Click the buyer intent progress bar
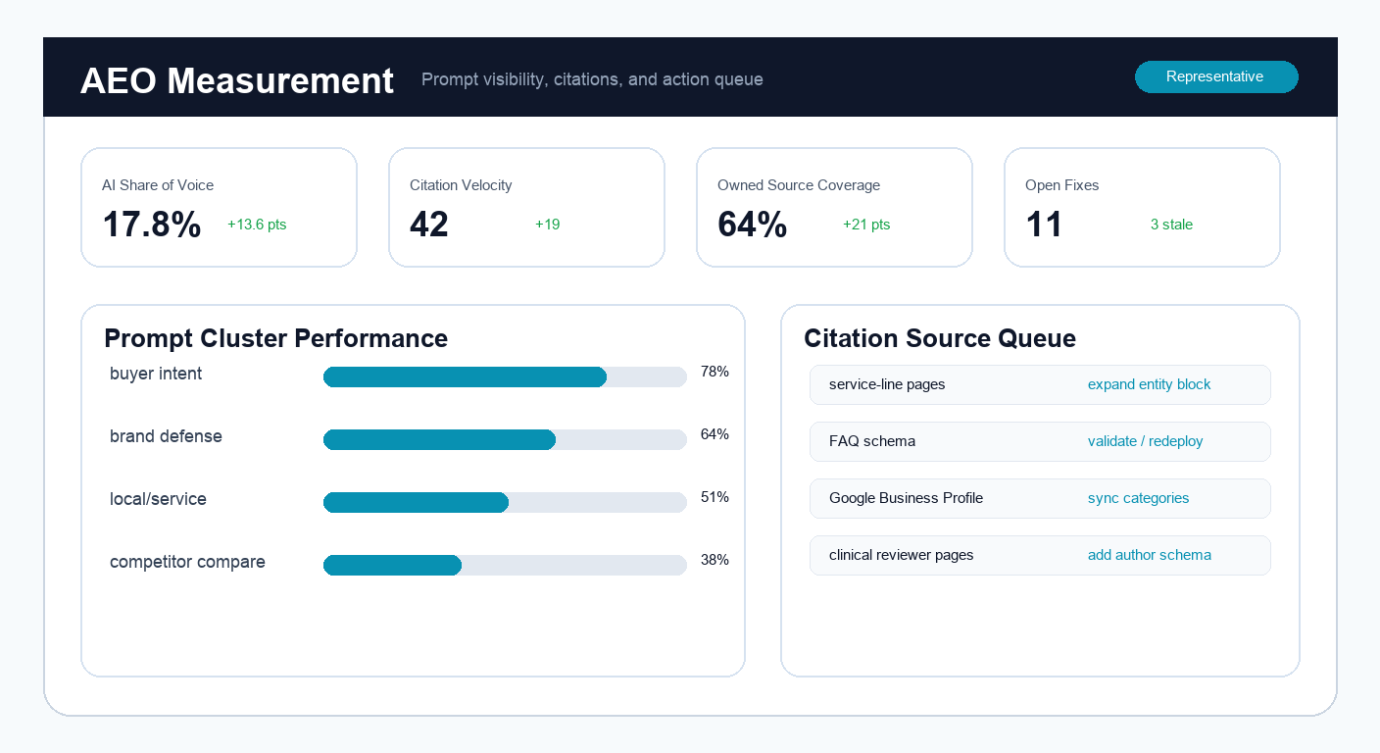 tap(505, 377)
